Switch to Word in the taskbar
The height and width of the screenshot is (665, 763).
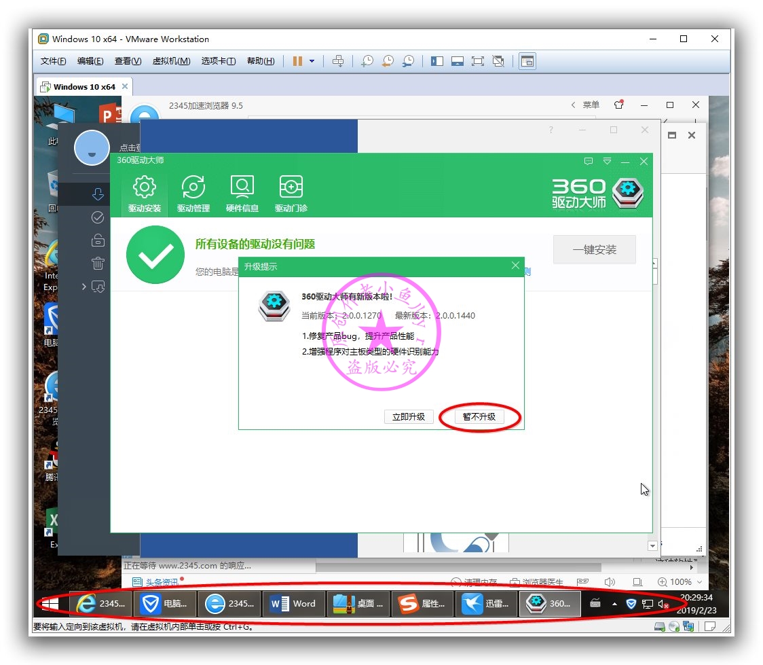(293, 604)
